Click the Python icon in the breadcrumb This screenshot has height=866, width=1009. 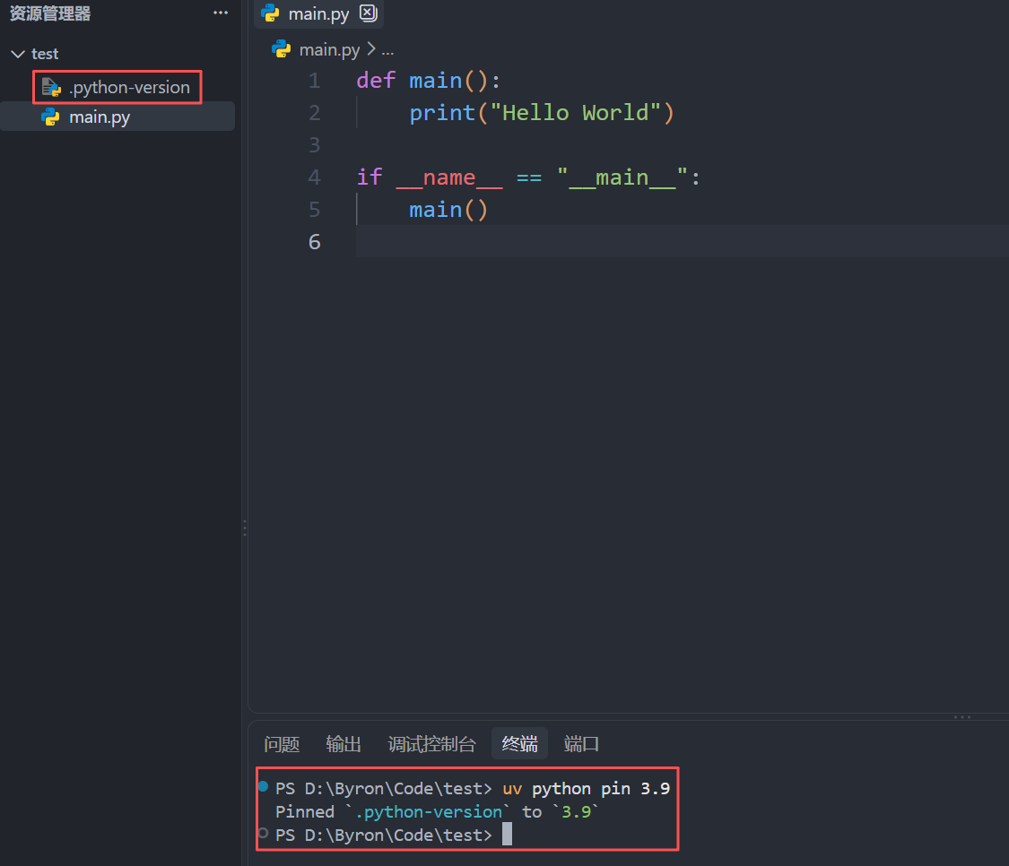point(282,49)
